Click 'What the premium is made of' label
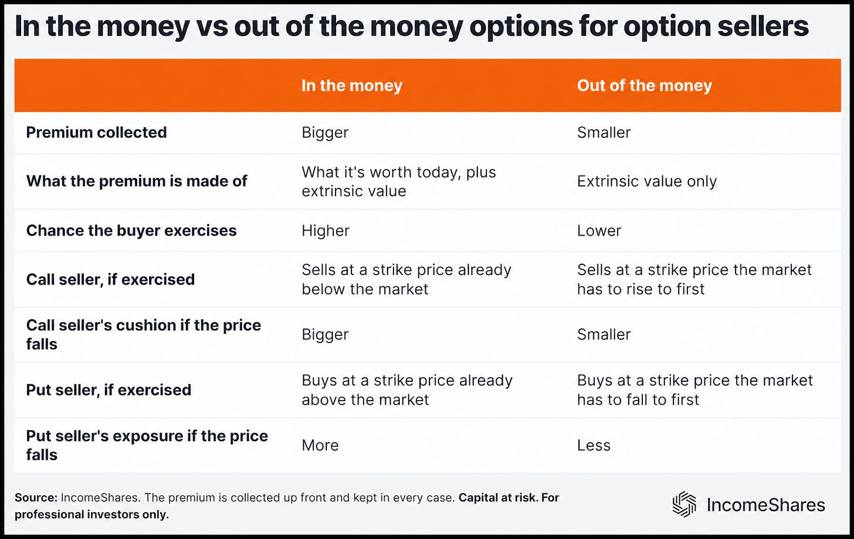854x539 pixels. 137,181
